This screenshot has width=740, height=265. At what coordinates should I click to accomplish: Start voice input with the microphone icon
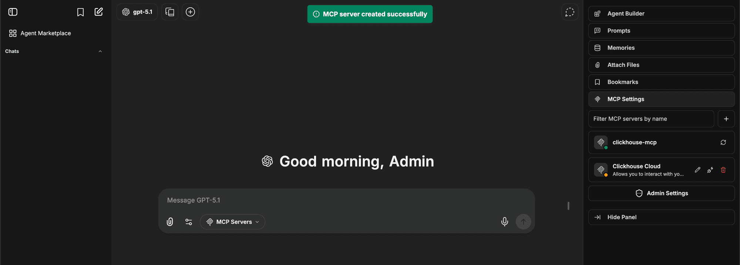click(504, 222)
